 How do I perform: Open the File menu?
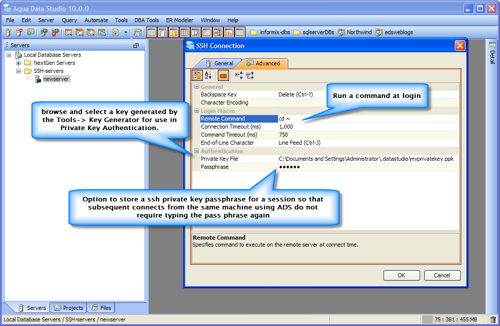(10, 20)
